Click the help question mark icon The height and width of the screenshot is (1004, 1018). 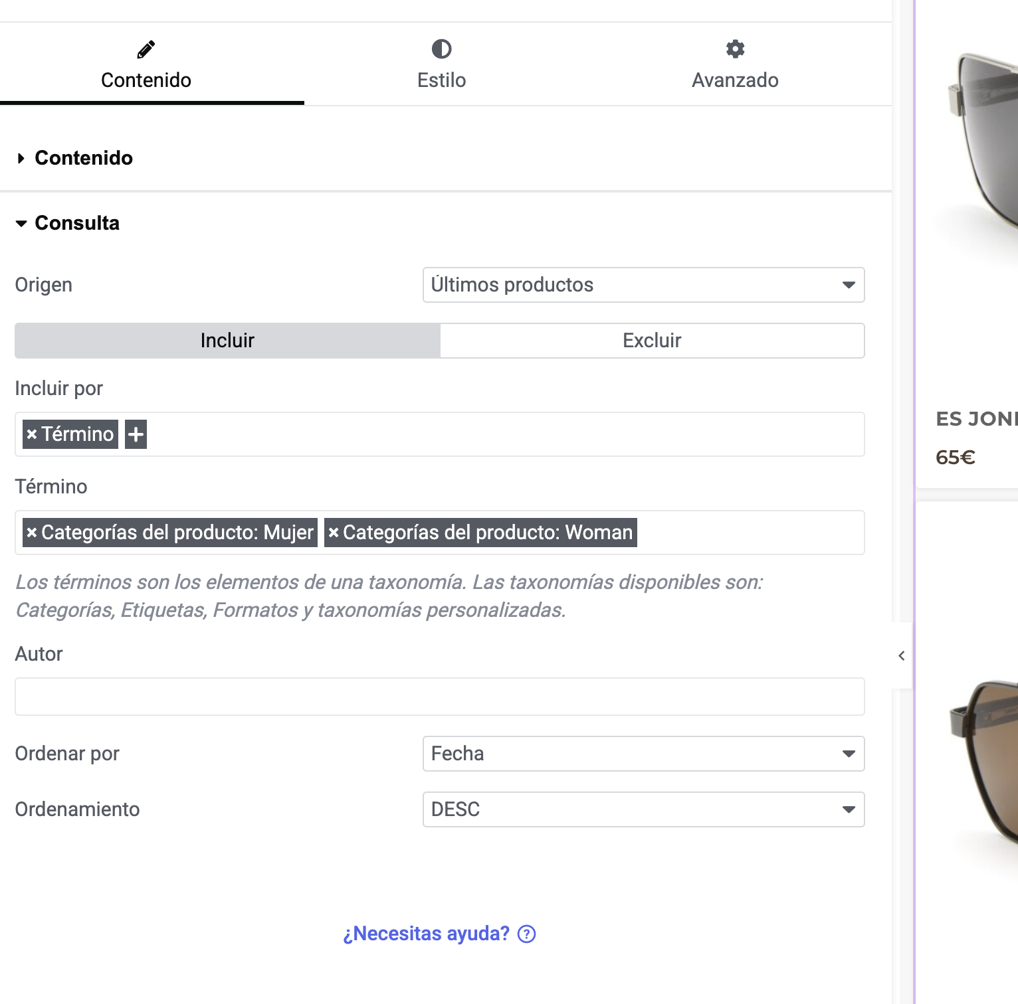point(527,934)
